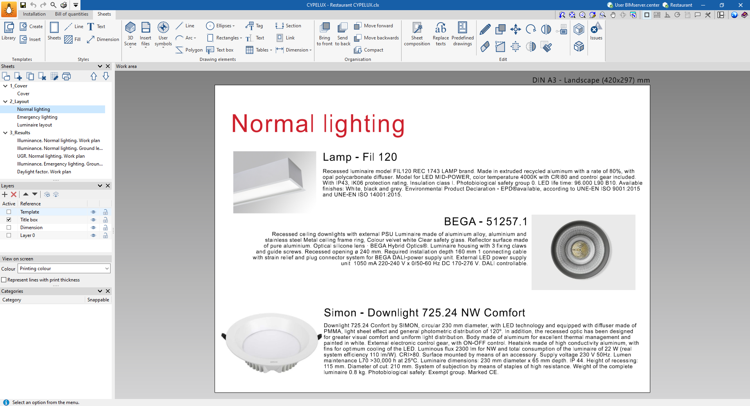This screenshot has height=406, width=750.
Task: Select the Text box tool
Action: [x=220, y=50]
